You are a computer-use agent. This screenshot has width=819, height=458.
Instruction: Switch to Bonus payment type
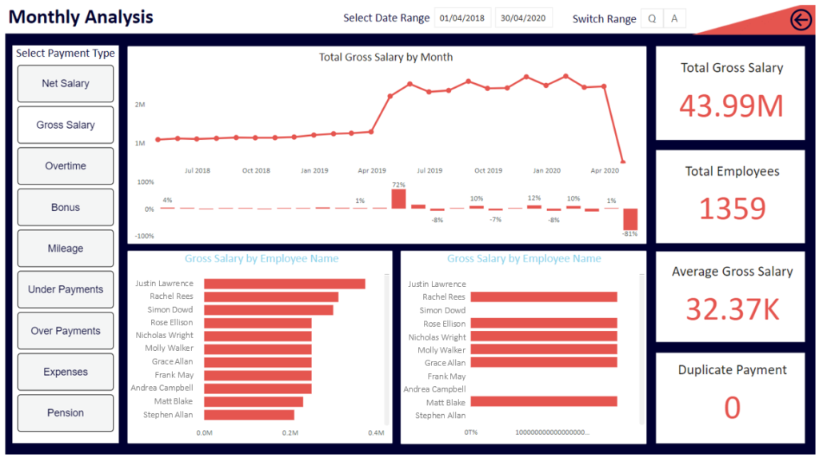(66, 208)
